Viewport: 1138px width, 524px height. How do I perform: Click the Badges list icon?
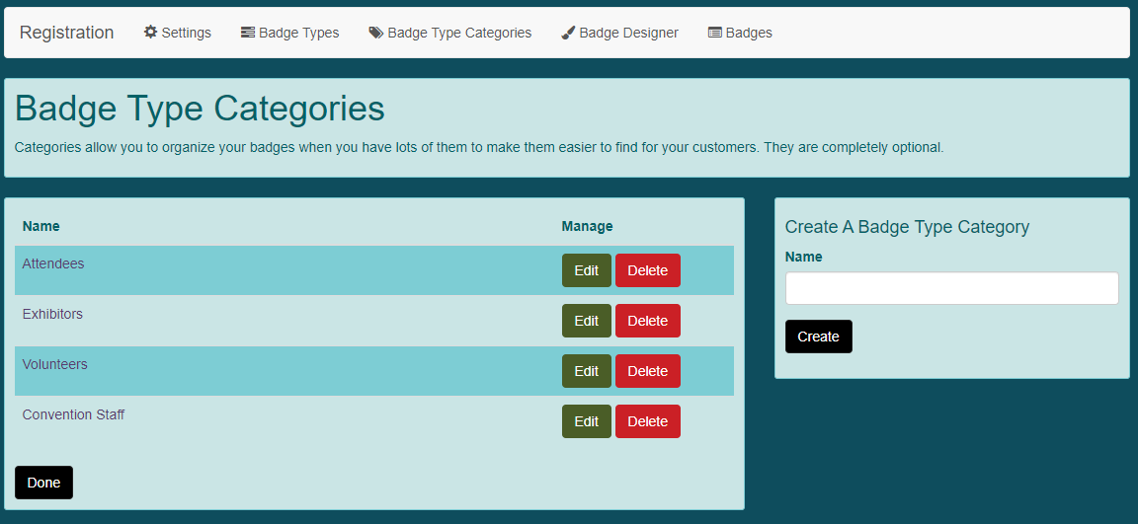point(715,32)
